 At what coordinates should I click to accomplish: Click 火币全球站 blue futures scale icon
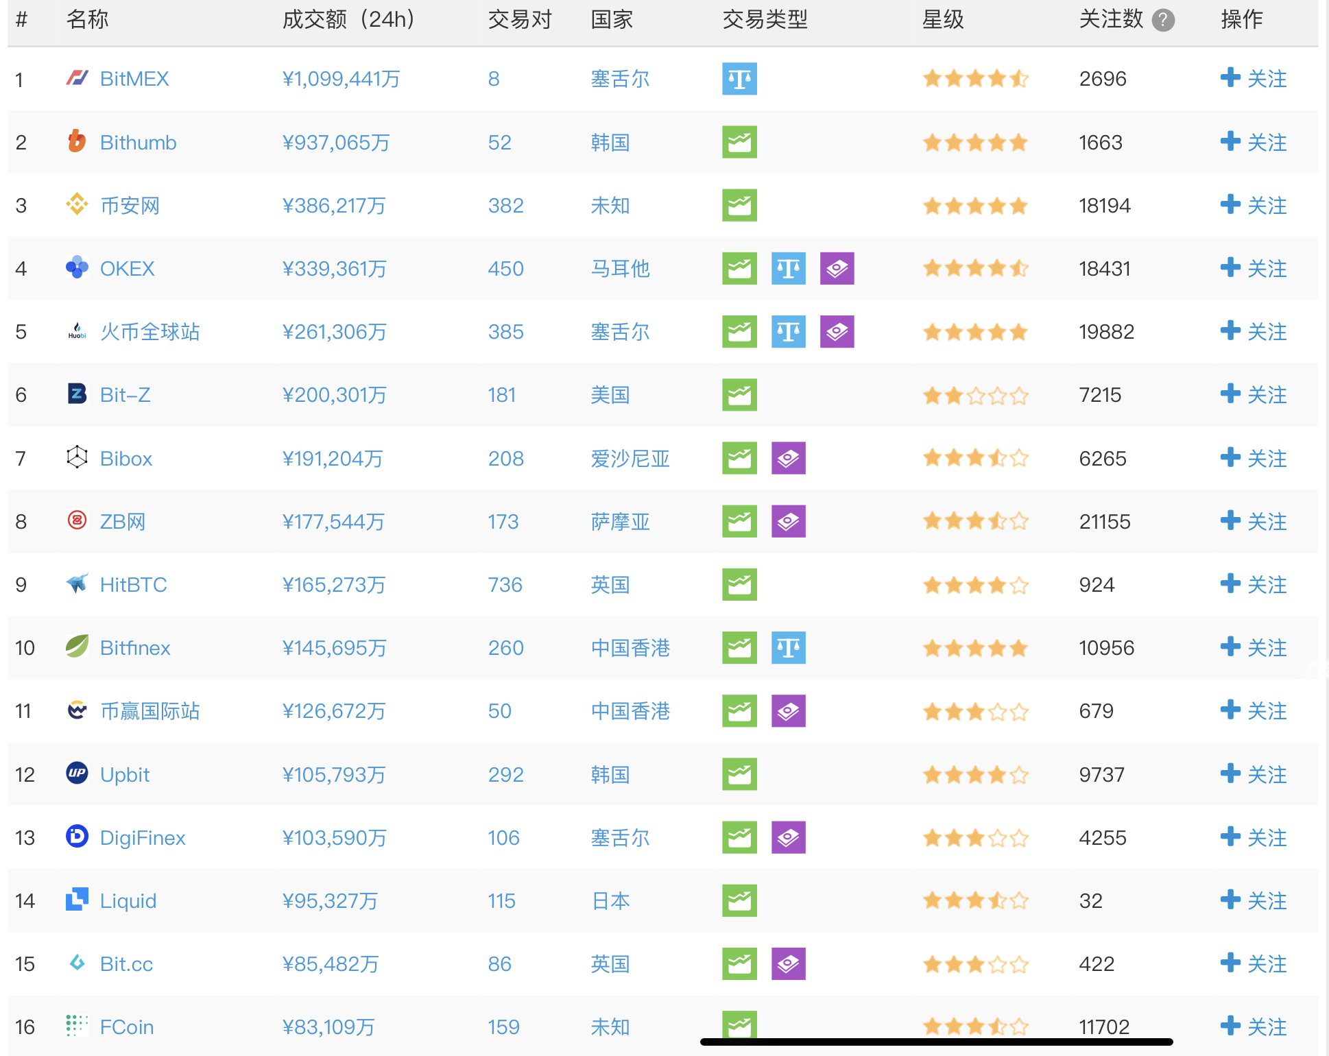point(788,332)
